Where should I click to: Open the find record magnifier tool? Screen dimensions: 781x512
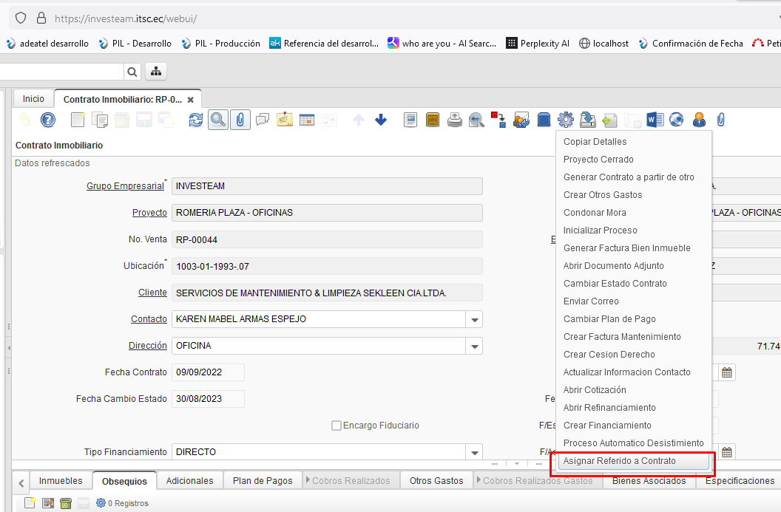pos(217,120)
